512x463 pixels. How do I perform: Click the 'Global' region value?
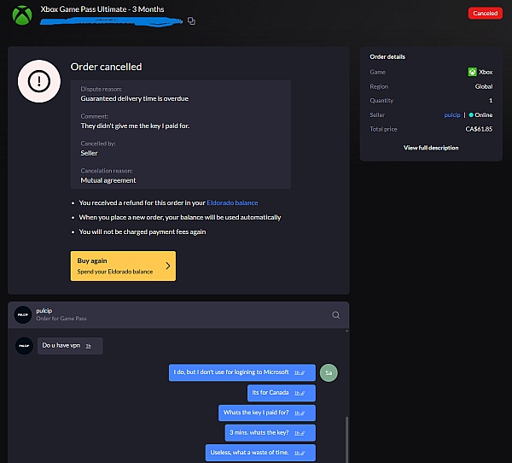point(484,86)
